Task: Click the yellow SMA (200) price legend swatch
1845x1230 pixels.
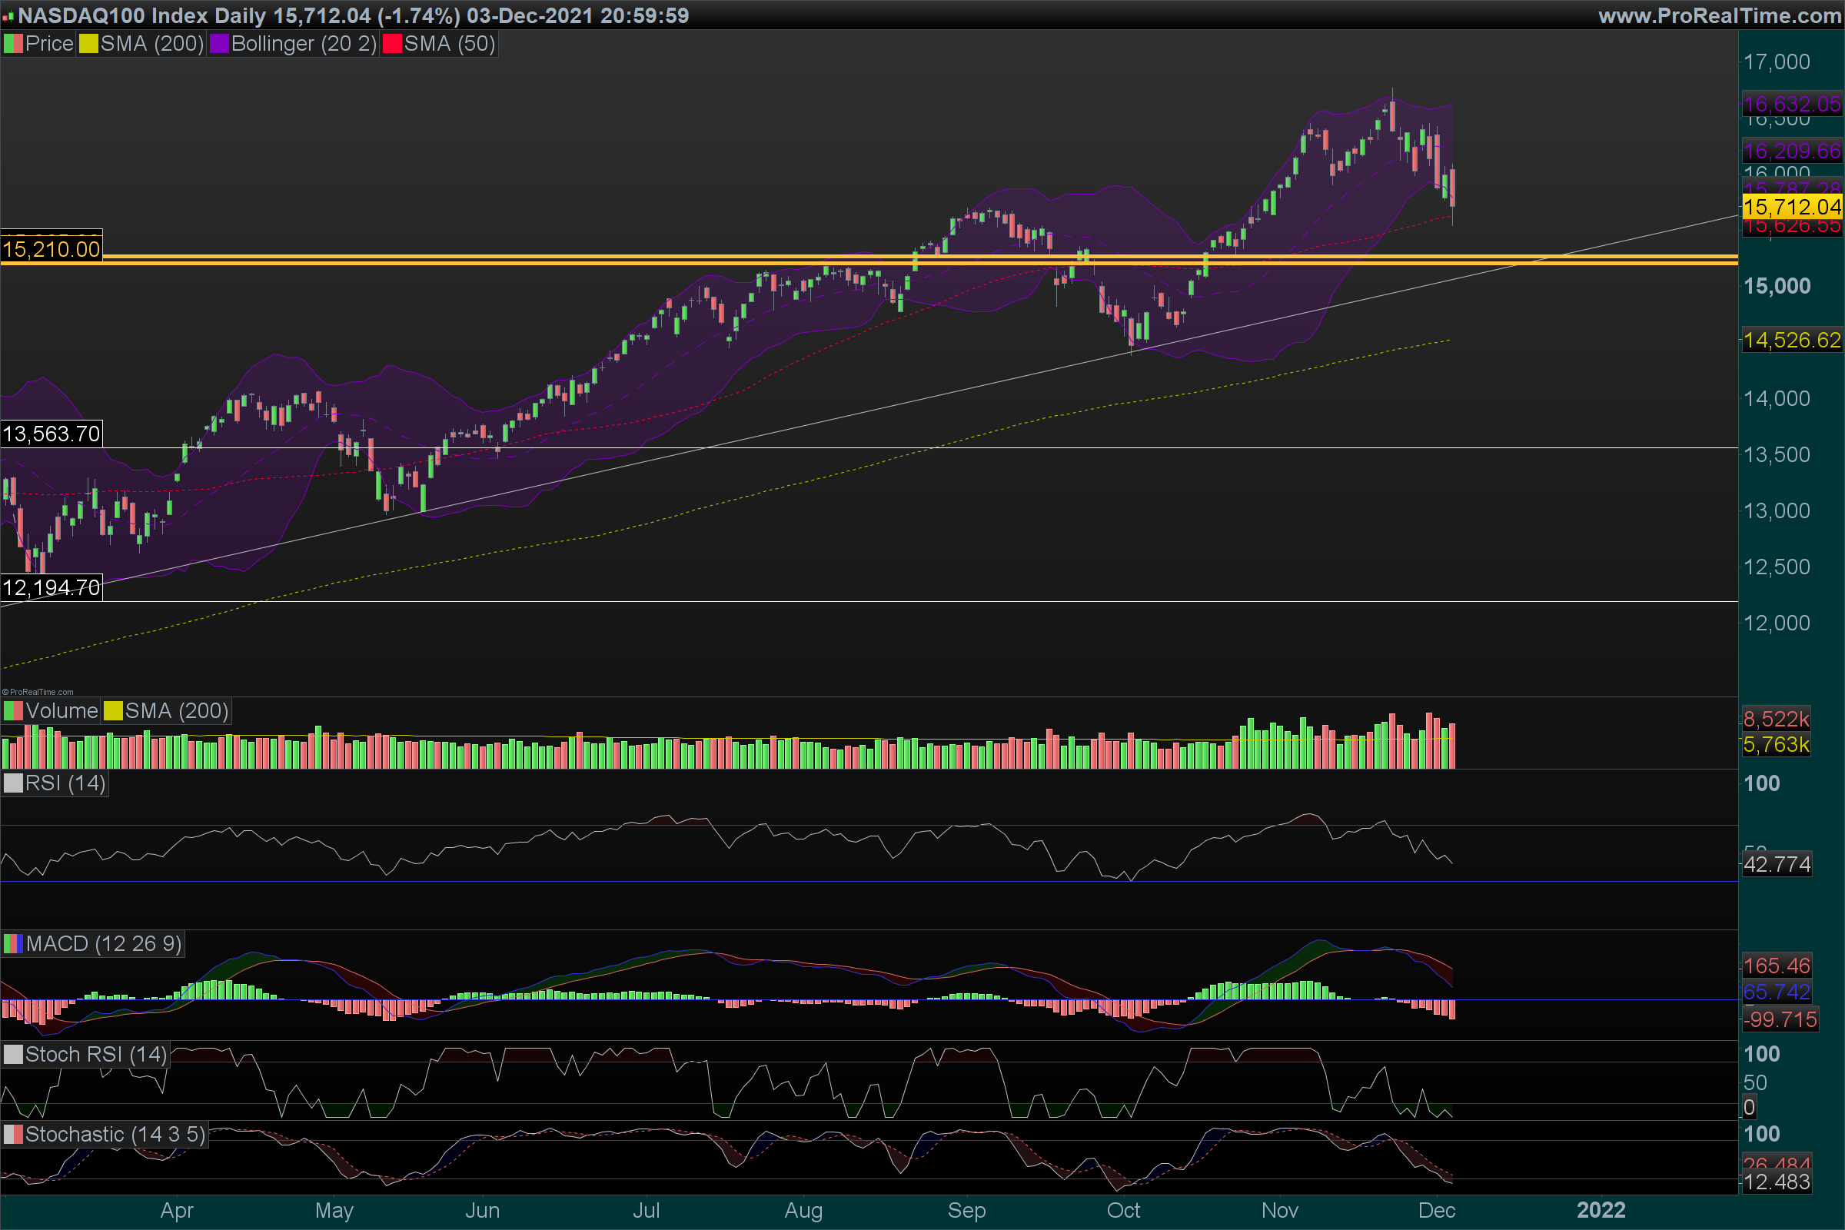Action: [88, 44]
